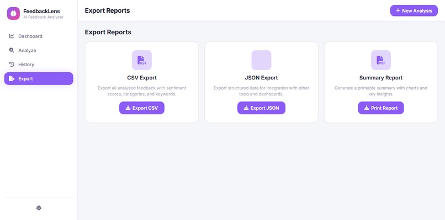Click the PDF file icon tile

click(381, 60)
